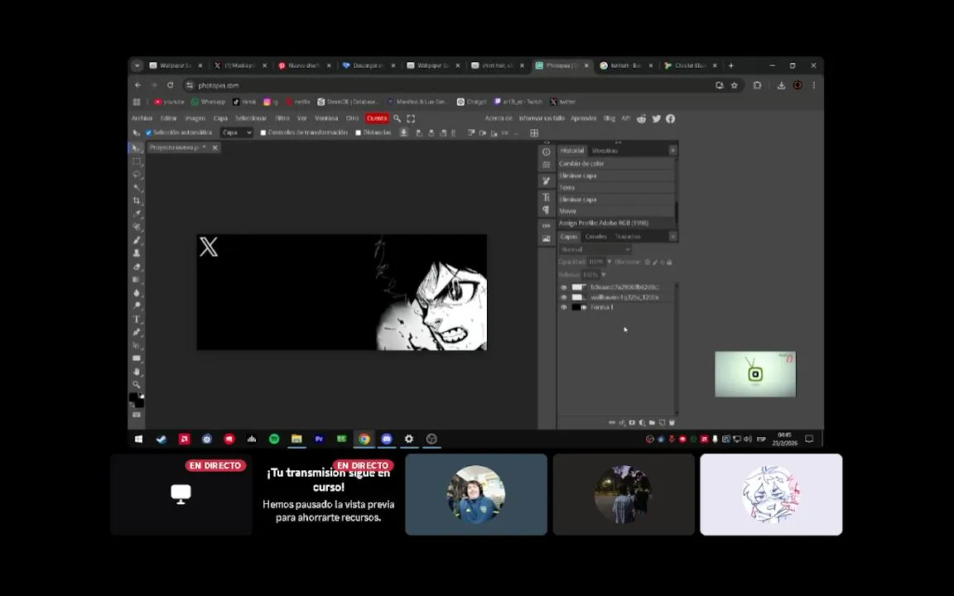Switch to the Canales tab
Image resolution: width=954 pixels, height=596 pixels.
[595, 237]
